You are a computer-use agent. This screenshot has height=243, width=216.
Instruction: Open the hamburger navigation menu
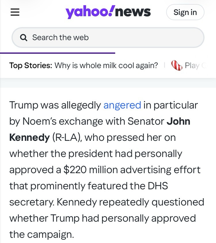(15, 12)
